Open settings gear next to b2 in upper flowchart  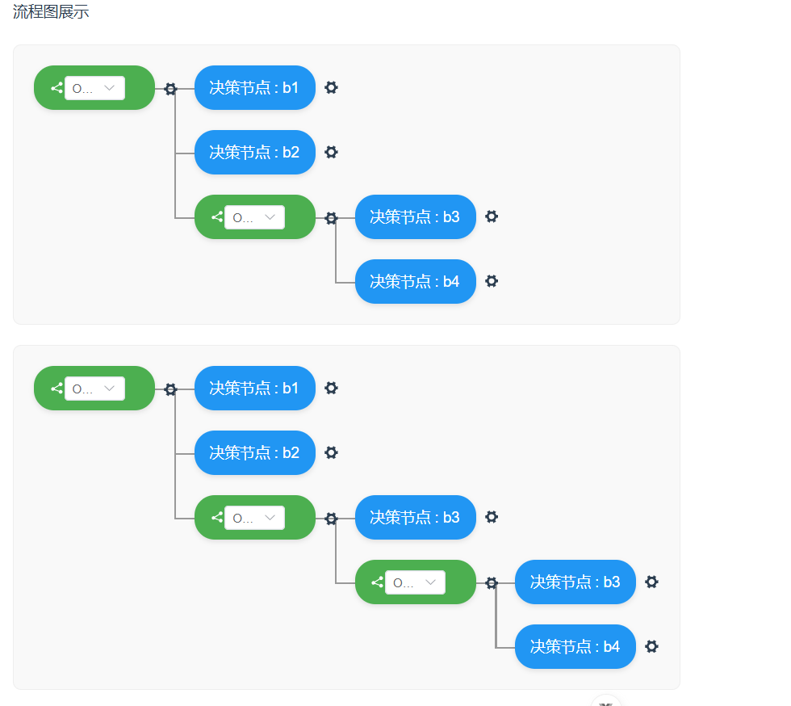point(331,152)
